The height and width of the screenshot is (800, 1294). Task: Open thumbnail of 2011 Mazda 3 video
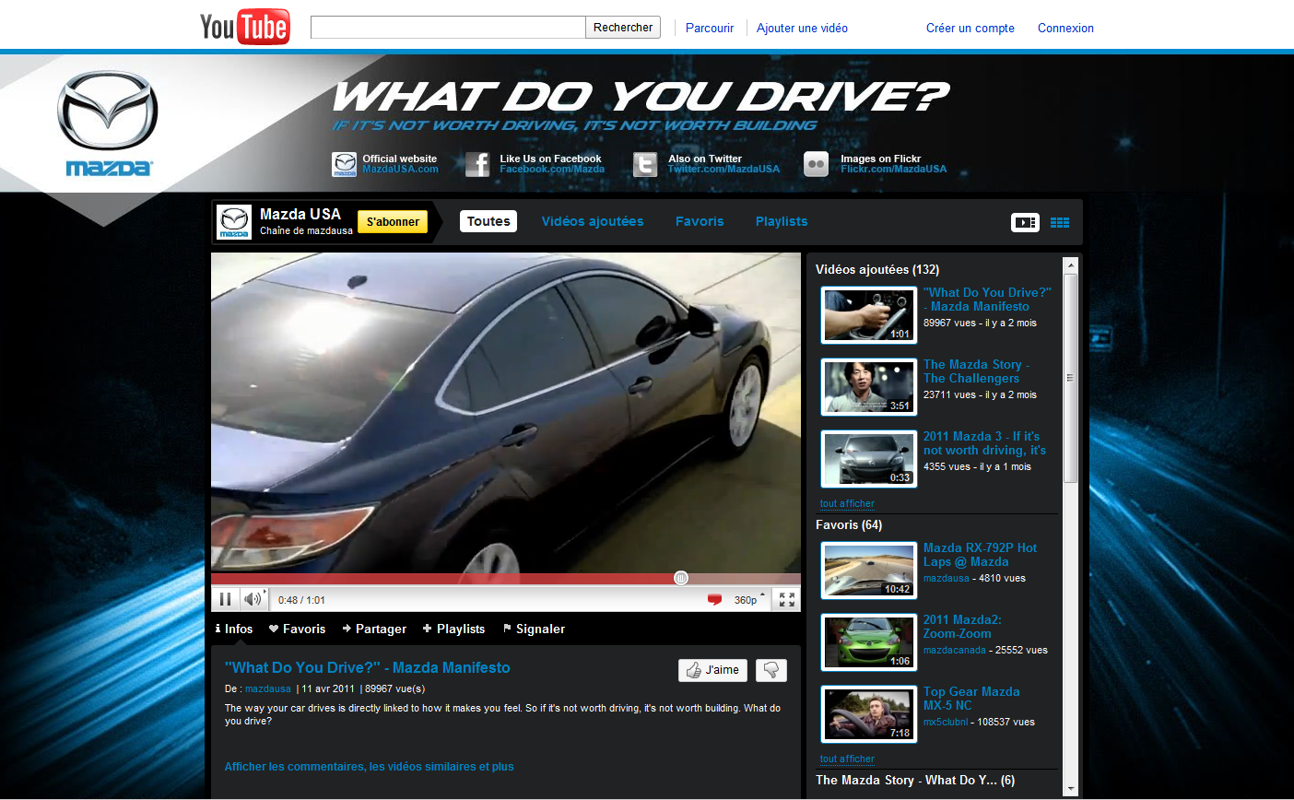[868, 458]
